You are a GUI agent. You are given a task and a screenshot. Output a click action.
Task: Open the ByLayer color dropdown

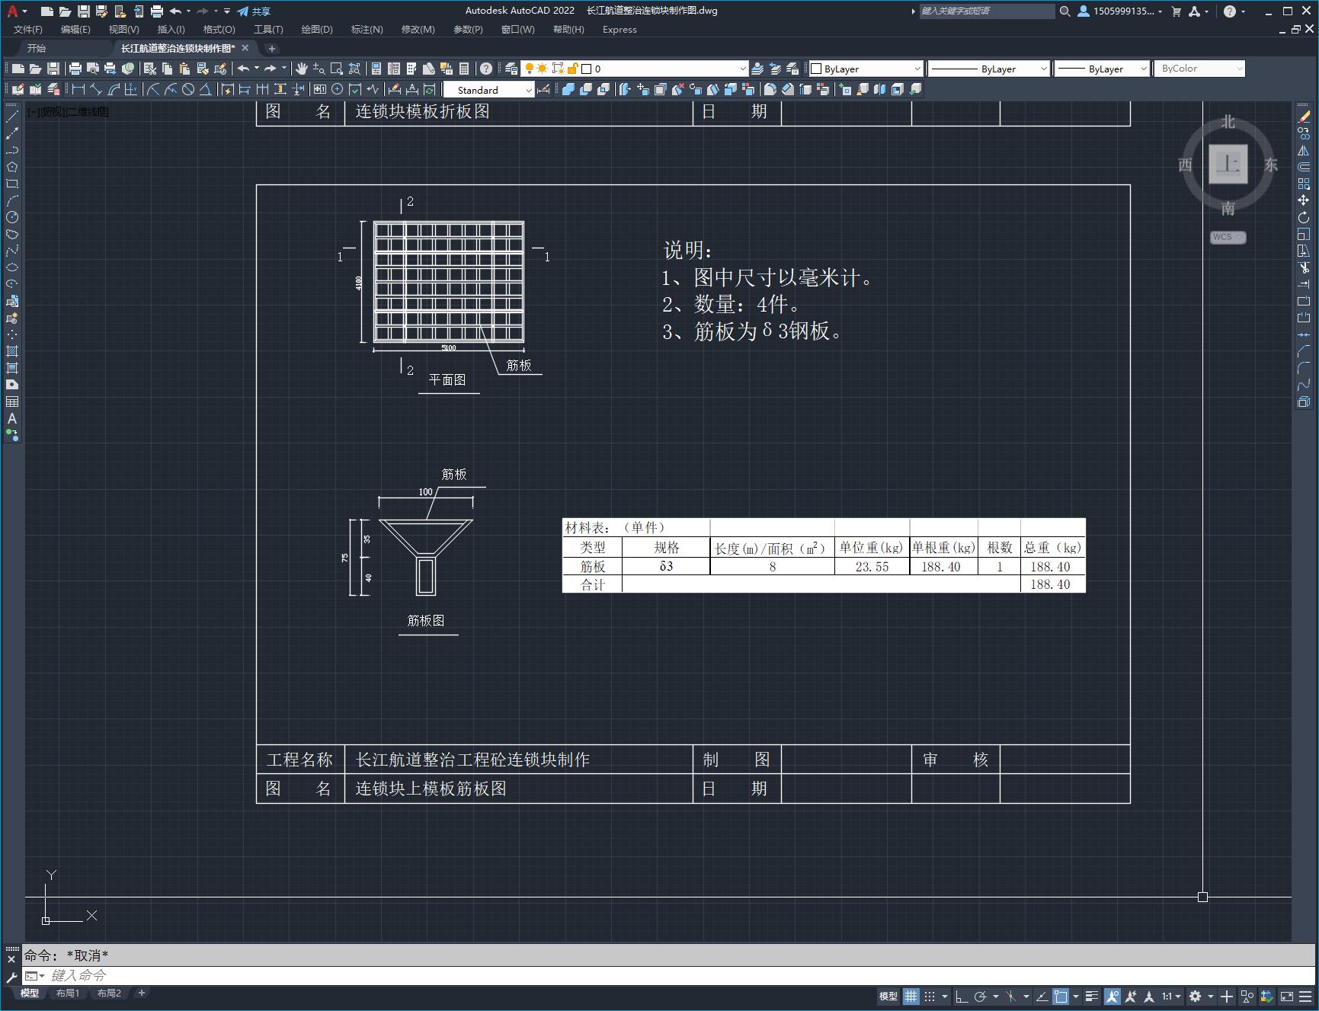click(x=866, y=69)
